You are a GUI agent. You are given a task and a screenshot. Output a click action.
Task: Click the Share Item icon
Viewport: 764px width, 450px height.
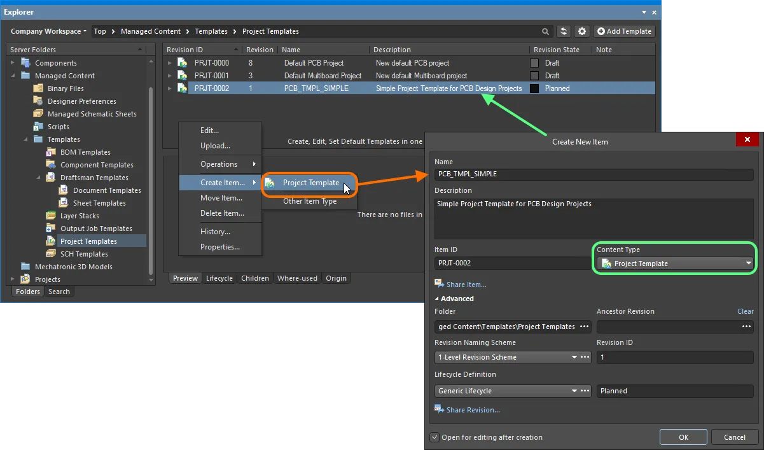439,283
